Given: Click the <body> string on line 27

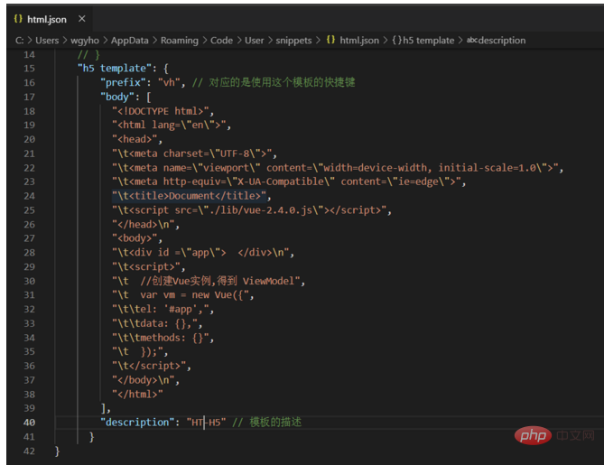Looking at the screenshot, I should (135, 238).
